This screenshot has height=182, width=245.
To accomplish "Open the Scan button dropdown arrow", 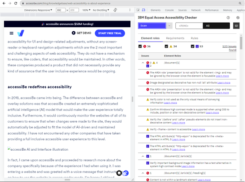I will coord(169,26).
